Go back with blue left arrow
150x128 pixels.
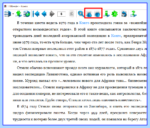pos(44,14)
